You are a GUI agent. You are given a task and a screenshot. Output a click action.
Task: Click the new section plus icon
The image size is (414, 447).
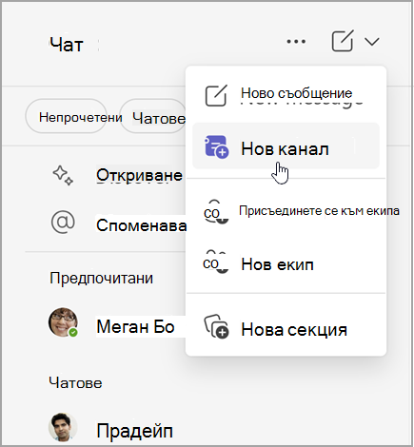(216, 326)
